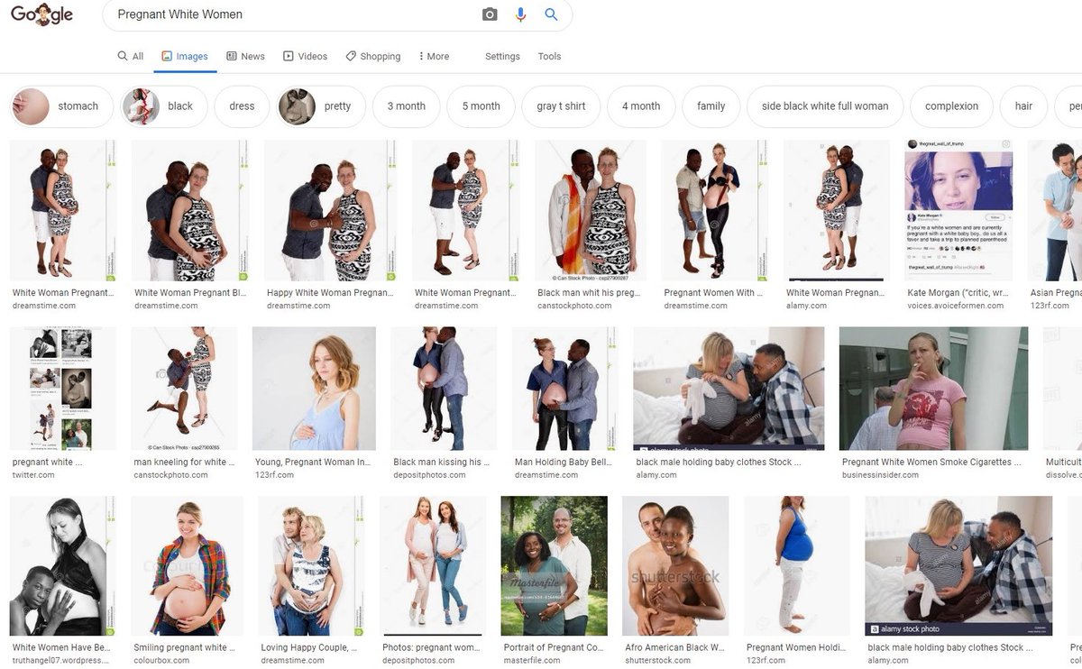Open search by image camera icon
The height and width of the screenshot is (669, 1082).
click(x=490, y=14)
